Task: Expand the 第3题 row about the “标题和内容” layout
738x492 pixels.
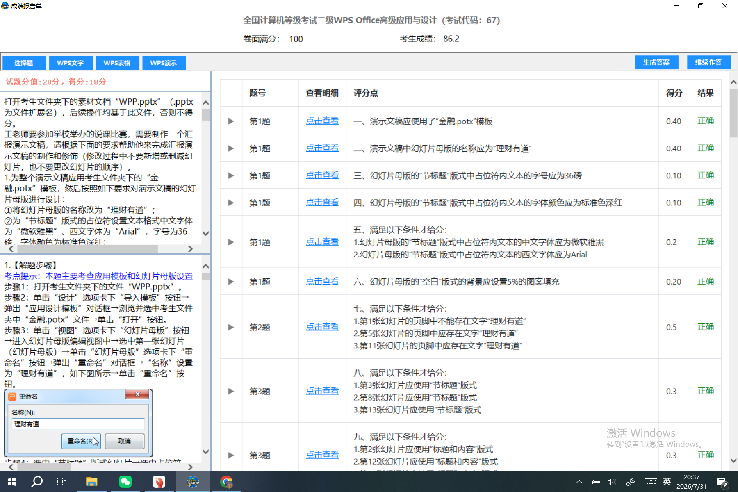Action: tap(231, 455)
